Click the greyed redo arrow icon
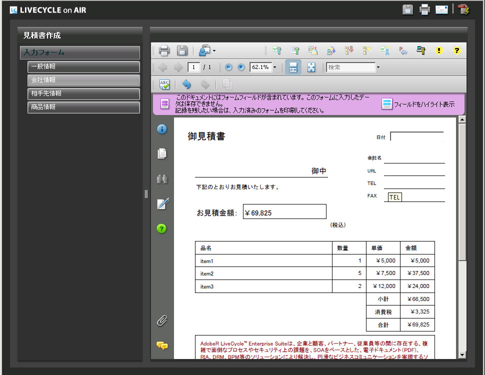The height and width of the screenshot is (375, 485). pos(205,84)
